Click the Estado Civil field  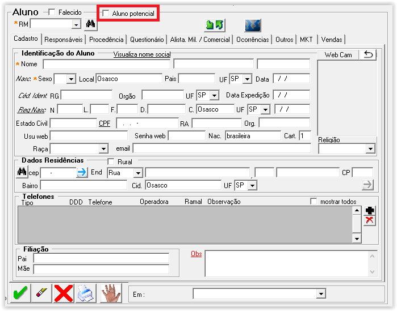point(73,123)
